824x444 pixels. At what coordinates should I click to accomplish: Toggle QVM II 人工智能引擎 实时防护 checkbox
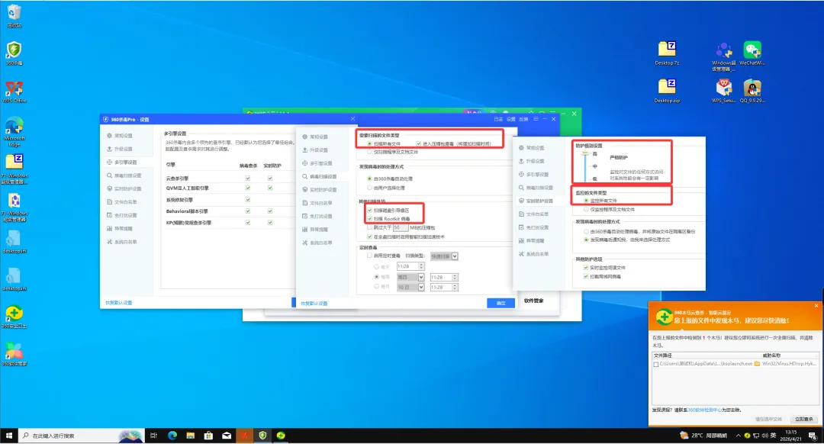pos(269,188)
